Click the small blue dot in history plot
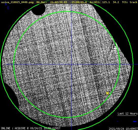The height and width of the screenshot is (130, 138). (118, 121)
